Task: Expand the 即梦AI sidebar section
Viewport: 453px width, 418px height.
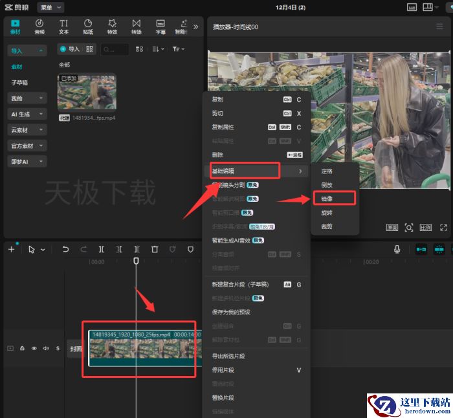Action: 27,162
